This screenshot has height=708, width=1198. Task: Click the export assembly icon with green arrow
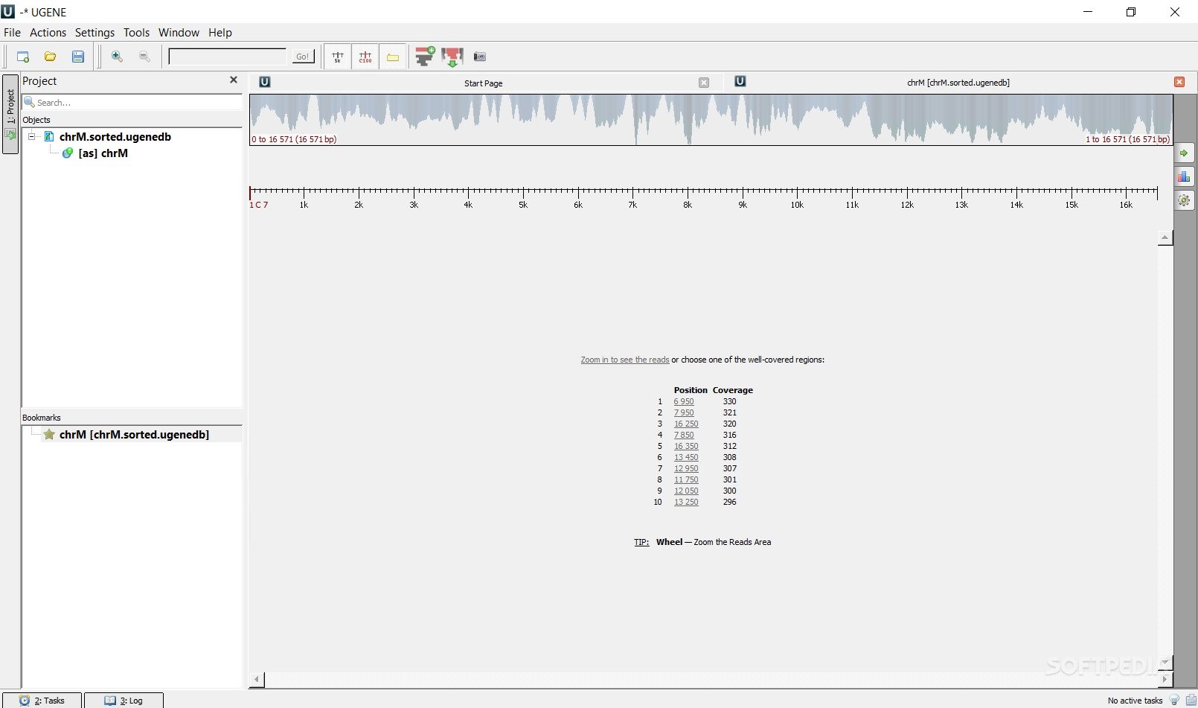click(452, 57)
